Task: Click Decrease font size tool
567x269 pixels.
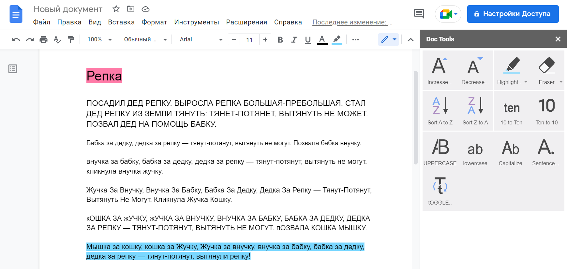Action: tap(475, 70)
